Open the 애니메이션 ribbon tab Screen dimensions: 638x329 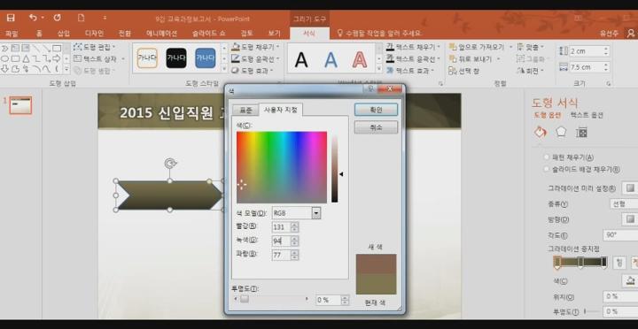161,34
